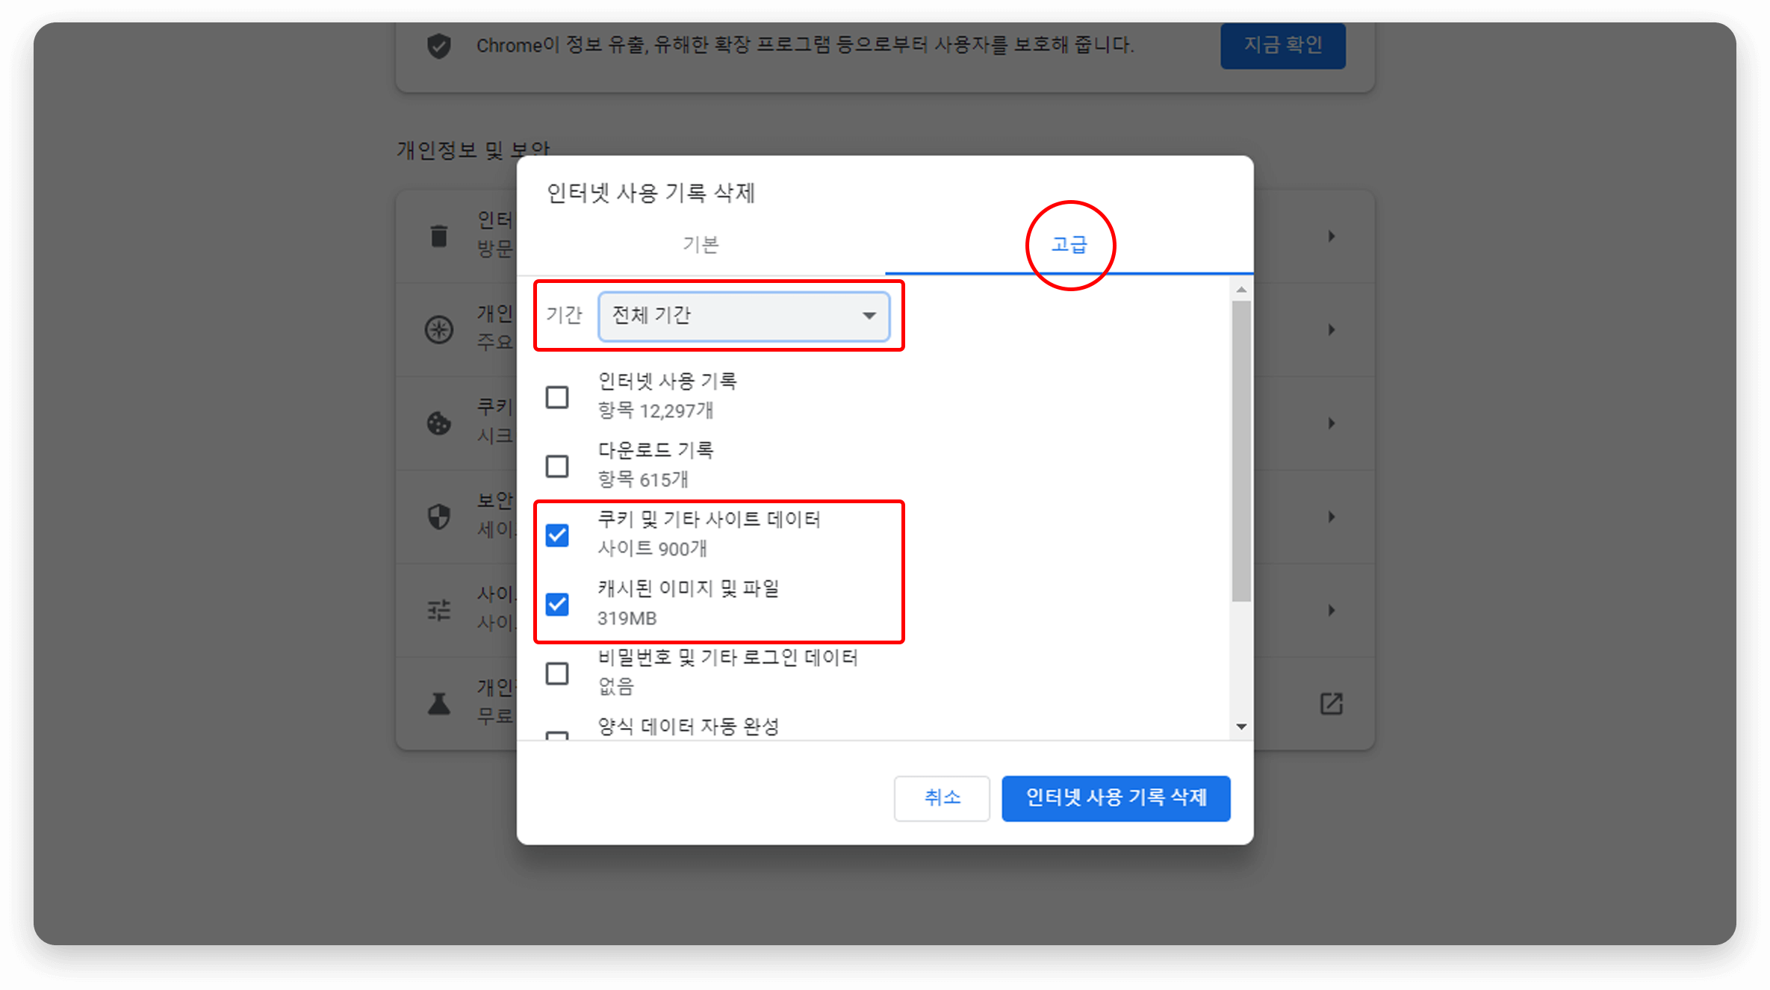Viewport: 1770px width, 990px height.
Task: Expand the chevron on security row
Action: (1331, 517)
